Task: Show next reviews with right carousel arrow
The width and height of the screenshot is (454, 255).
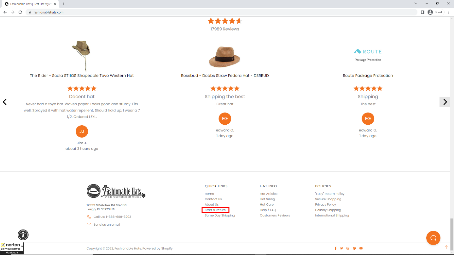Action: (445, 102)
